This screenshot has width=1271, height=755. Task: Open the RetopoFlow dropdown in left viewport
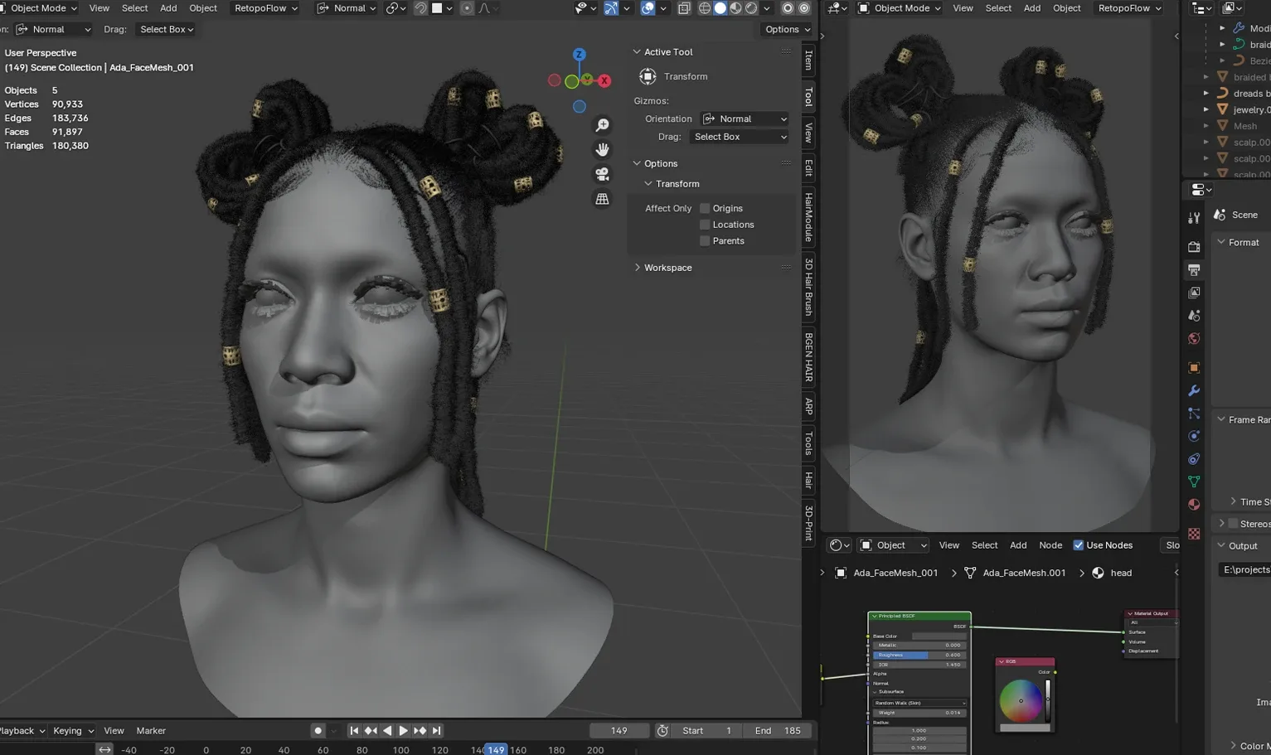[x=265, y=8]
